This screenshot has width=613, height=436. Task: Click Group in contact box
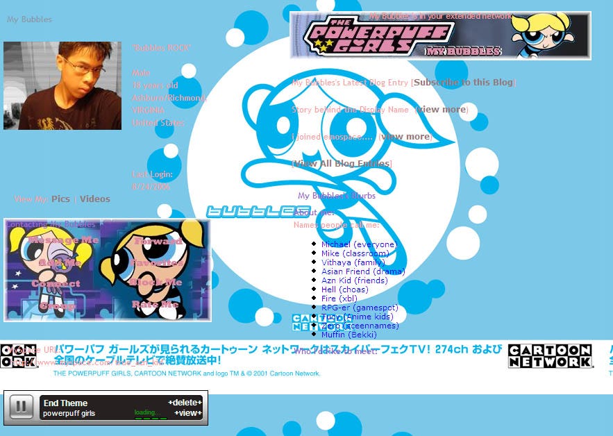pos(58,305)
